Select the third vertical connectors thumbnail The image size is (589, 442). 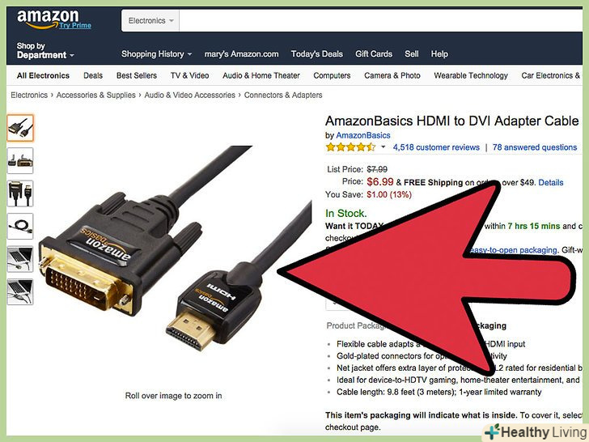pyautogui.click(x=20, y=193)
